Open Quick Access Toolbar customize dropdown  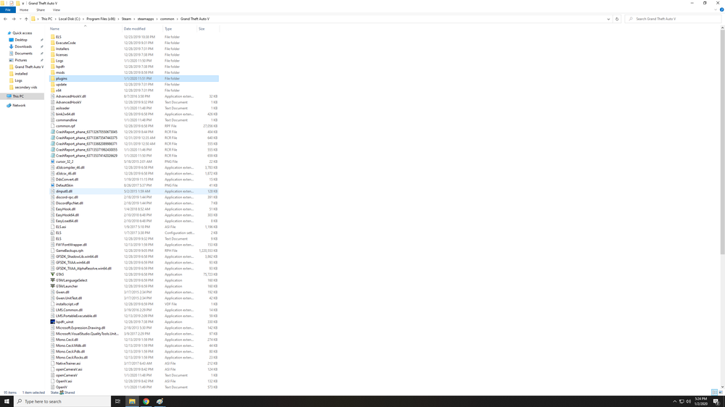pyautogui.click(x=23, y=3)
